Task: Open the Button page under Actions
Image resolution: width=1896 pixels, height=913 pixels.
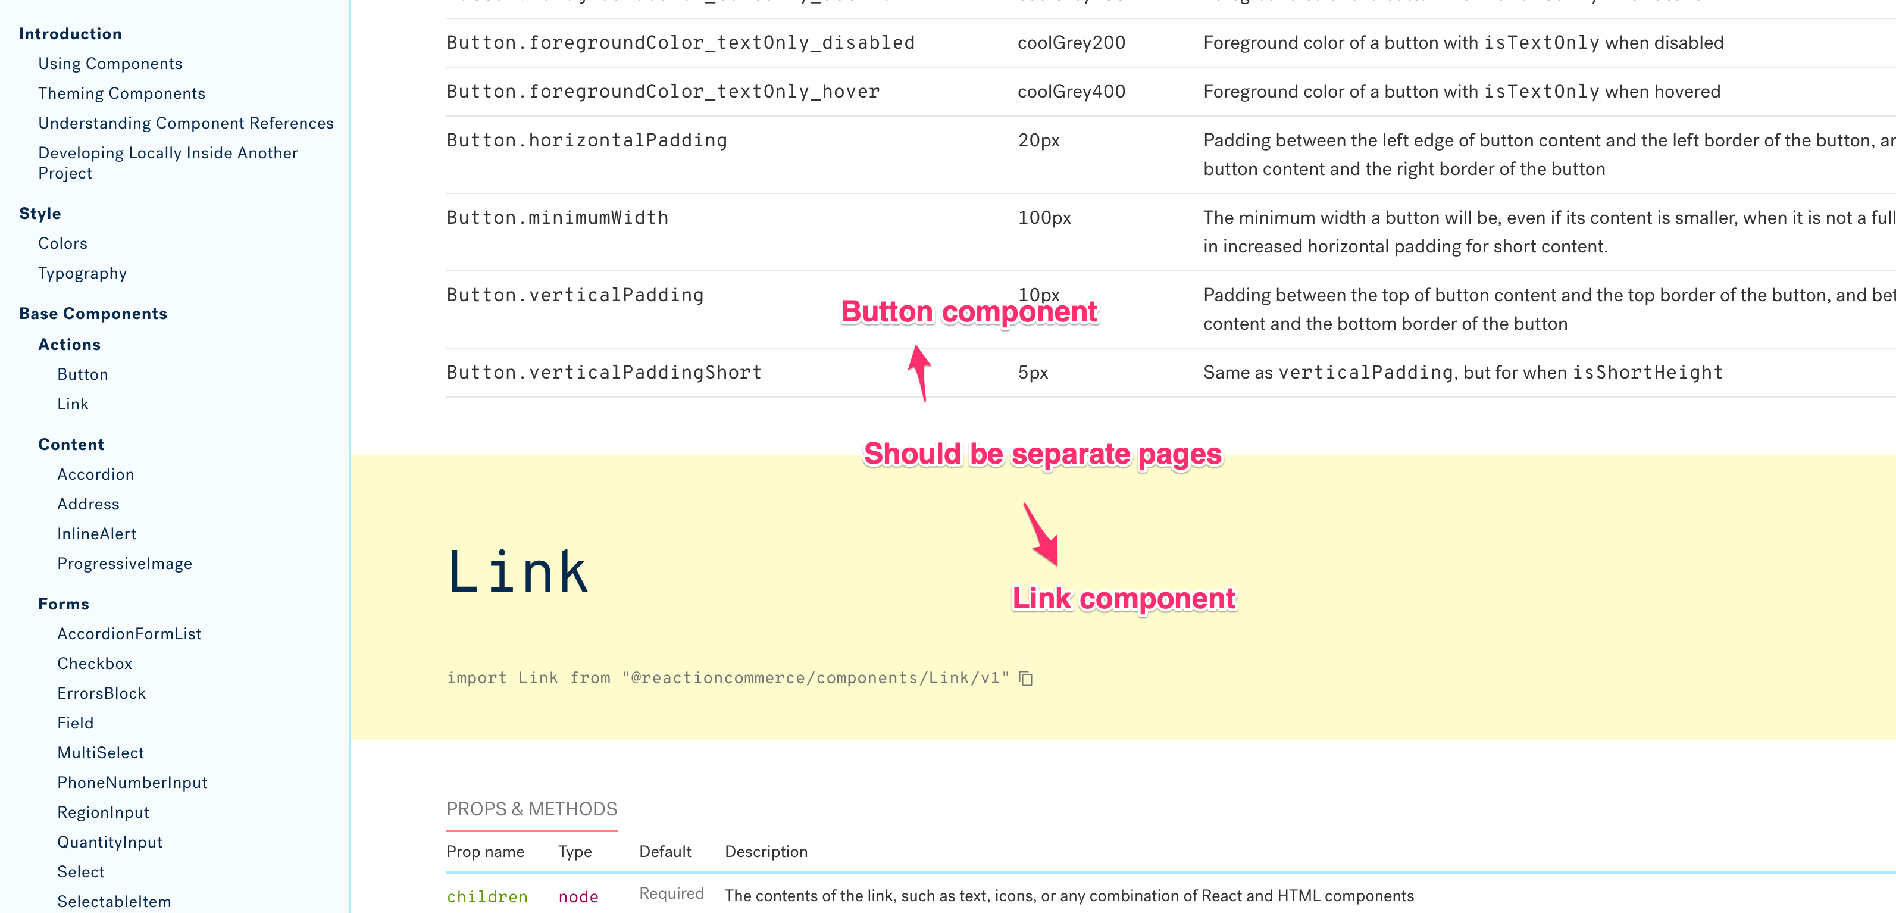Action: click(83, 374)
